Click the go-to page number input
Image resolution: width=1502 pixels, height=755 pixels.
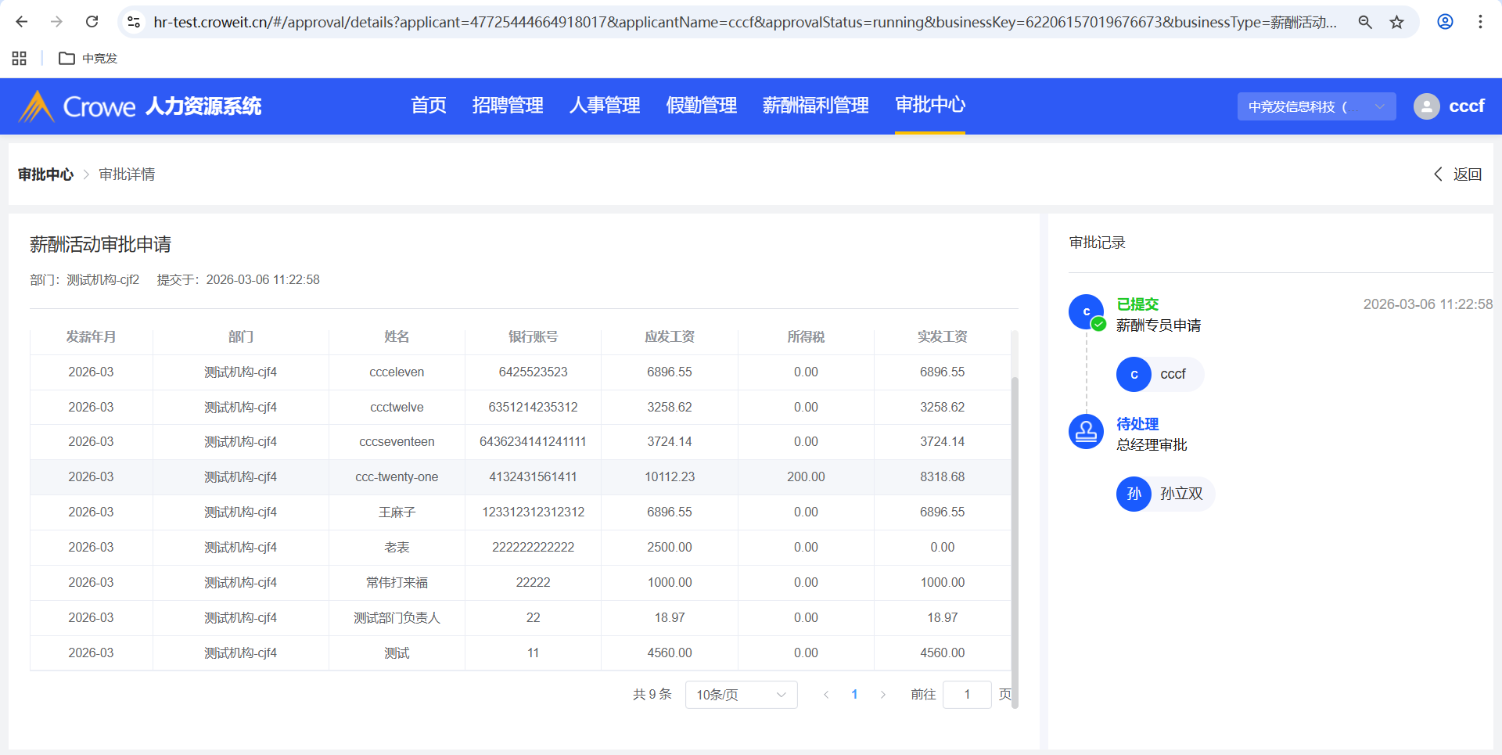(967, 695)
